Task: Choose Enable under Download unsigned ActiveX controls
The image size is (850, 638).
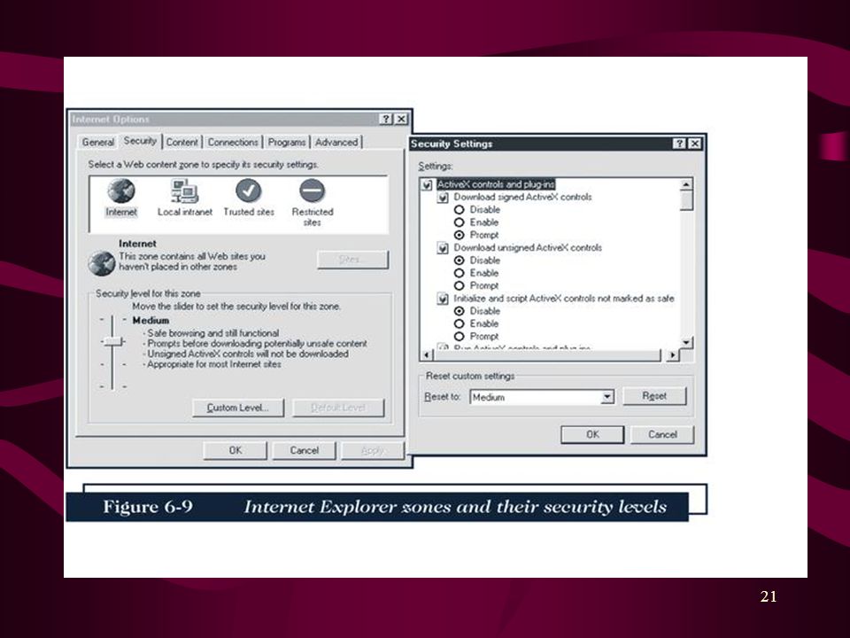Action: point(460,273)
